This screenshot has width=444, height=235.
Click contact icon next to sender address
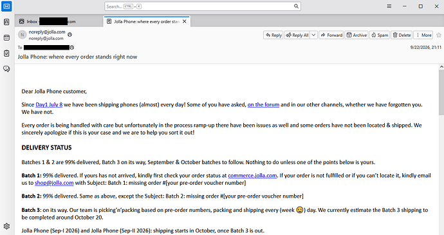click(69, 35)
